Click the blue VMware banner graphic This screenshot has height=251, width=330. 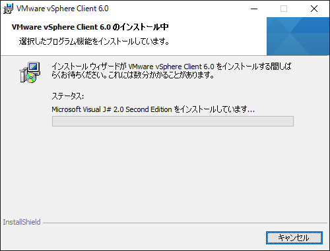298,36
